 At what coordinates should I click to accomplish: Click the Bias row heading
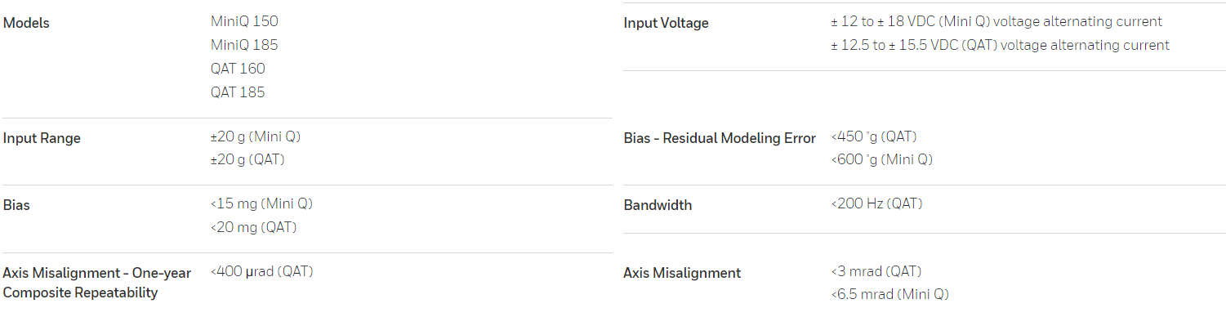point(16,205)
